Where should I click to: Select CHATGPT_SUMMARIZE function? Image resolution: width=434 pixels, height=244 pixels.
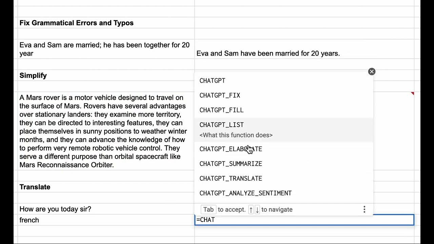coord(284,164)
